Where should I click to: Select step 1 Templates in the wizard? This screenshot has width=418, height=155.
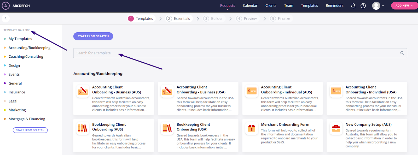click(x=141, y=19)
